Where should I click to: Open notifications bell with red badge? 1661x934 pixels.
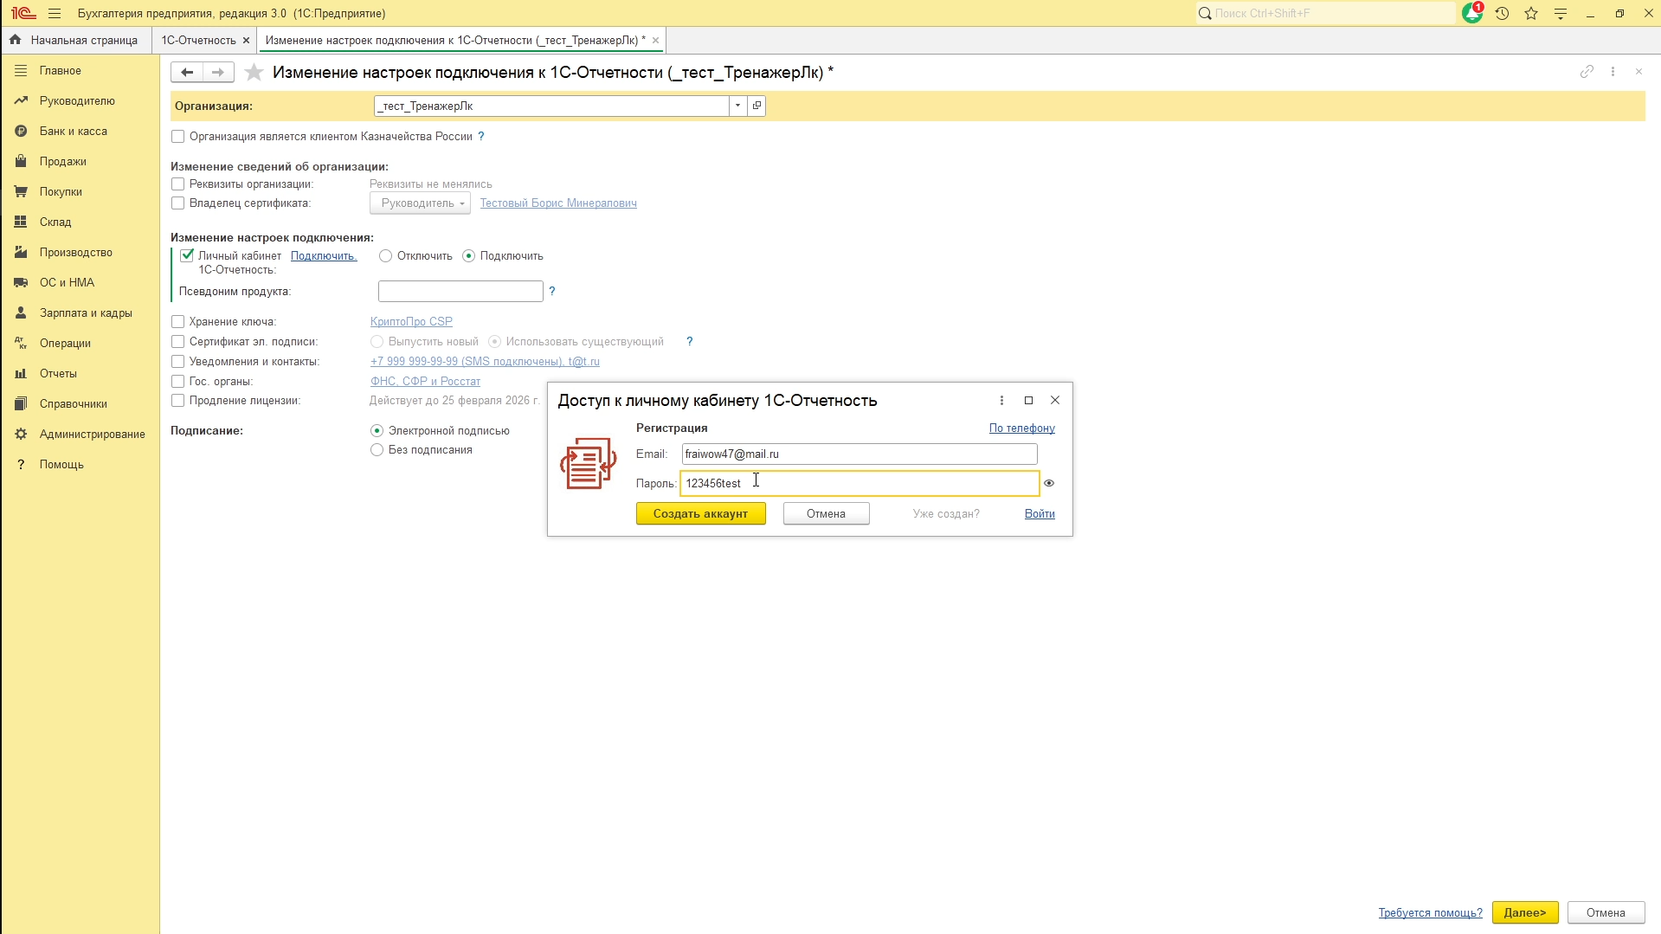tap(1472, 13)
